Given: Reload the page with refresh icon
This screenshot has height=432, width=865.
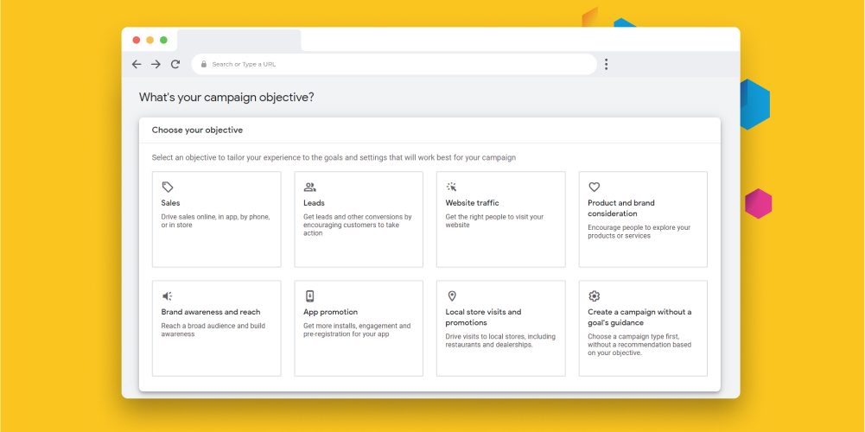Looking at the screenshot, I should point(175,64).
